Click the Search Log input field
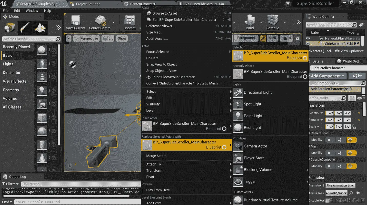 (x=81, y=184)
